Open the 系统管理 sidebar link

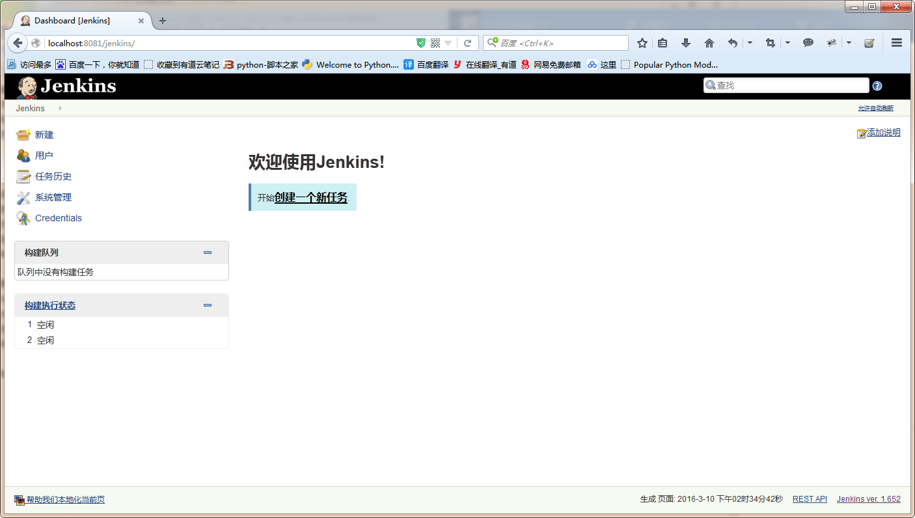53,197
